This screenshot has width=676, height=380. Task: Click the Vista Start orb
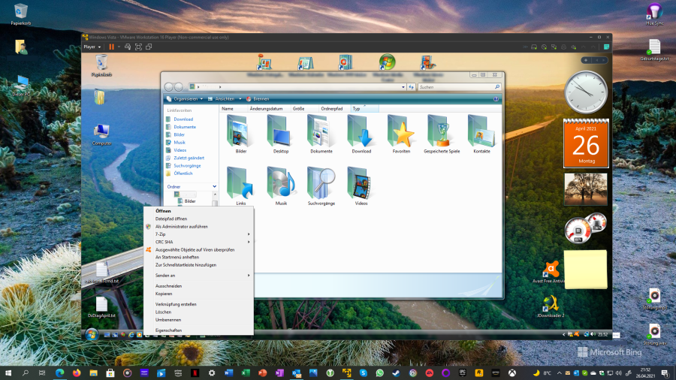point(92,335)
